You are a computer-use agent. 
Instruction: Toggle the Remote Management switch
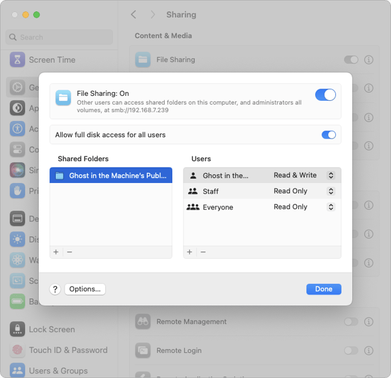(351, 322)
